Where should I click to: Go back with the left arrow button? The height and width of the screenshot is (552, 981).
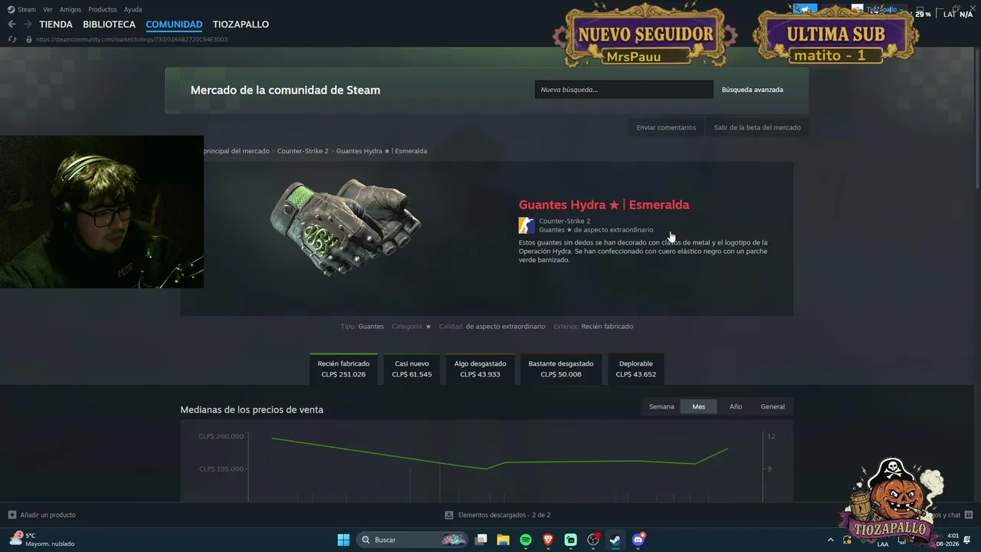click(x=11, y=25)
